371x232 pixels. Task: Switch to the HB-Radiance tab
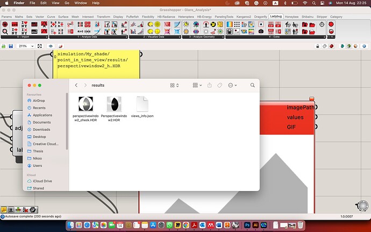coord(166,17)
